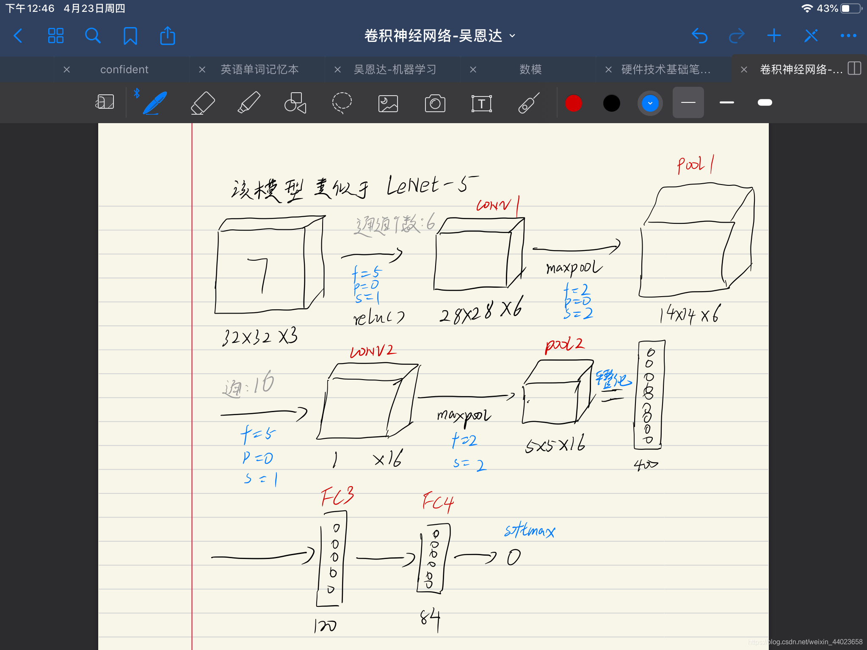Take a photo with the camera tool
The image size is (867, 650).
(435, 102)
